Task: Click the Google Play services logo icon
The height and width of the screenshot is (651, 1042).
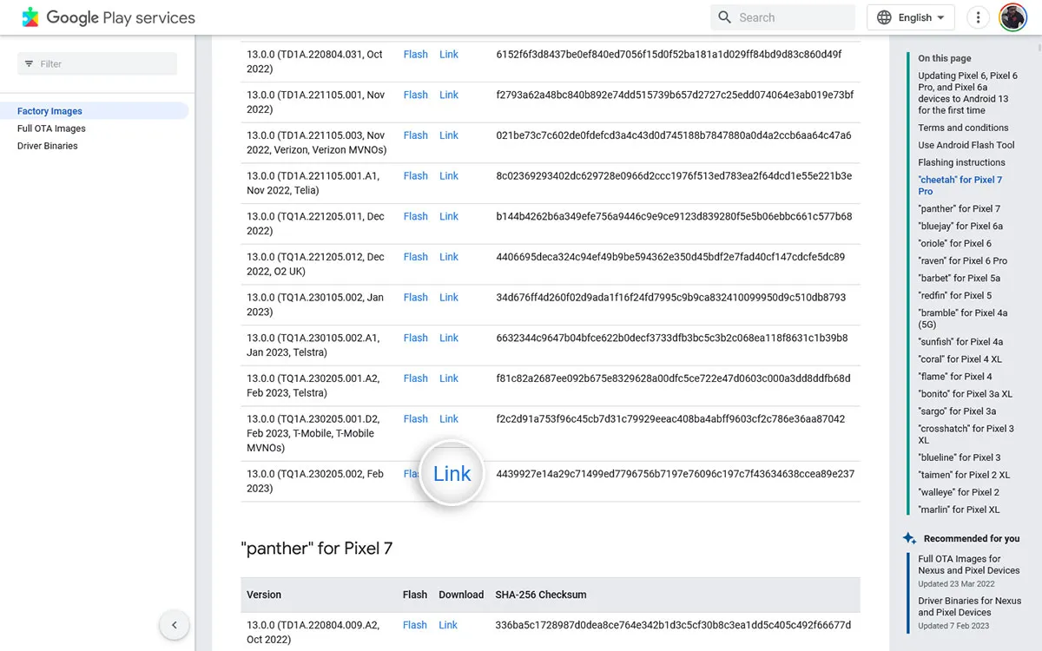Action: [x=30, y=17]
